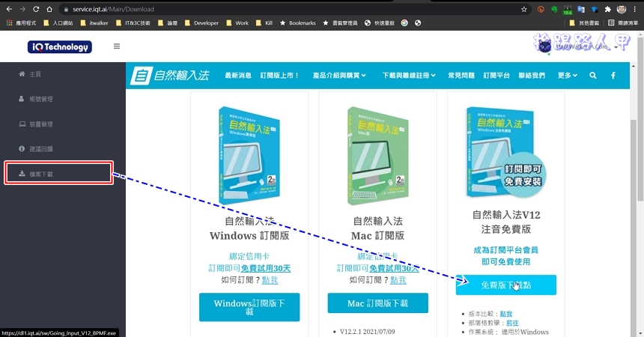Image resolution: width=644 pixels, height=337 pixels.
Task: Open 訂閱版上市！ in the navbar
Action: (280, 75)
